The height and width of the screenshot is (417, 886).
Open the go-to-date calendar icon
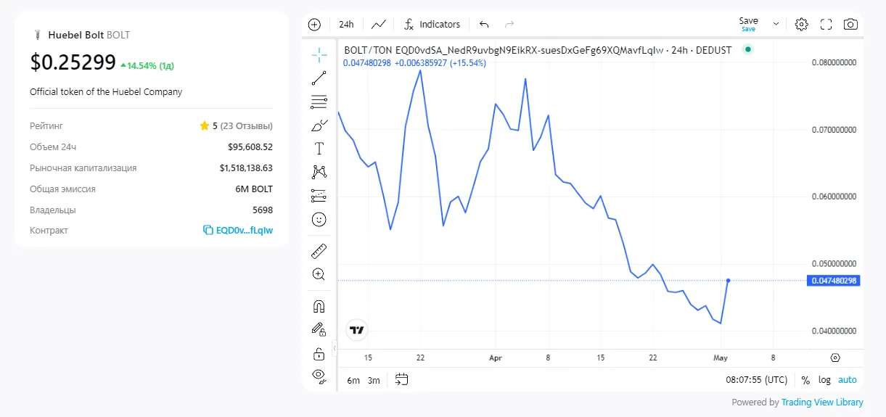click(x=402, y=379)
